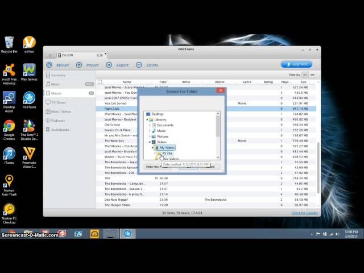Expand the Documents library node
Viewport: 364px width, 273px height.
[150, 125]
